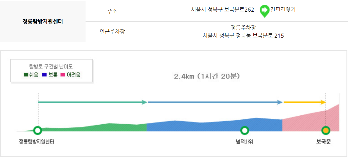Click the green easy-section arrow
This screenshot has height=159, width=349.
click(x=92, y=102)
